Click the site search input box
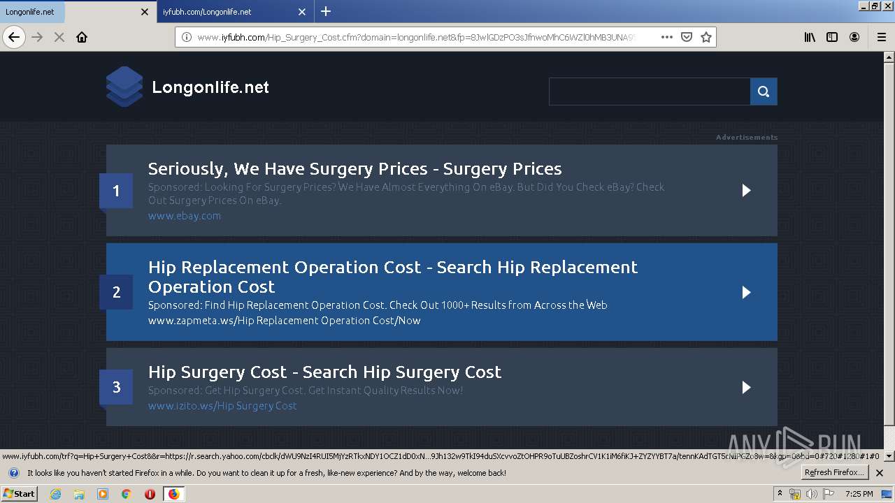The width and height of the screenshot is (895, 503). pyautogui.click(x=650, y=92)
